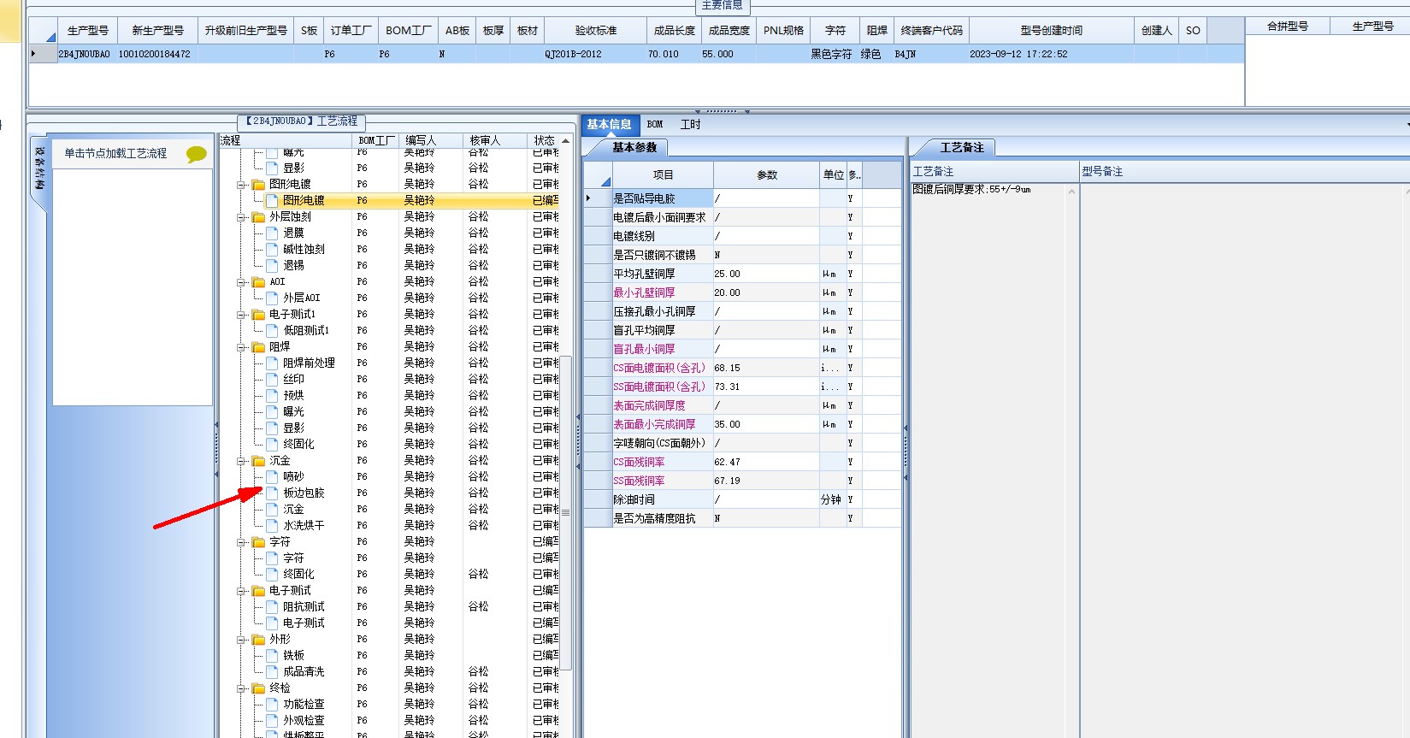Click the document icon beside 丝印
Viewport: 1410px width, 738px height.
pyautogui.click(x=272, y=379)
